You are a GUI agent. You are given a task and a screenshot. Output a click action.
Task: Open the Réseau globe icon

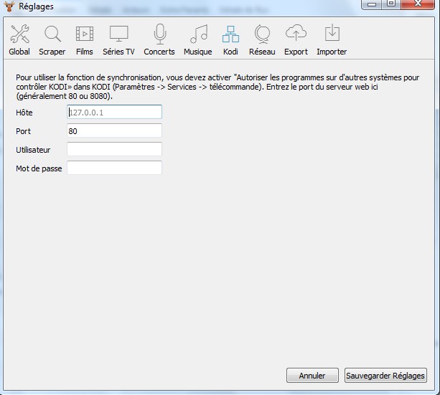[x=262, y=34]
